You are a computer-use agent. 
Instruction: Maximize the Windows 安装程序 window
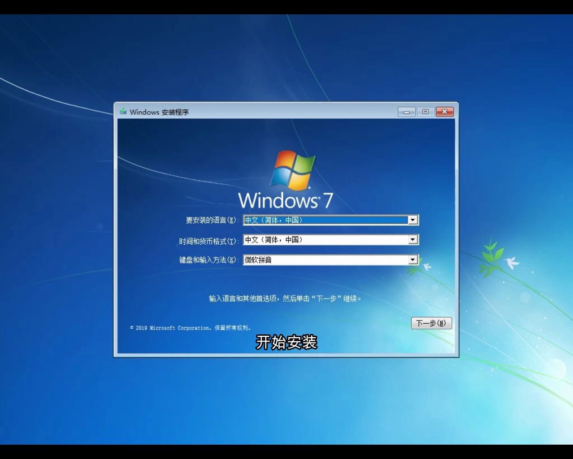pos(425,112)
